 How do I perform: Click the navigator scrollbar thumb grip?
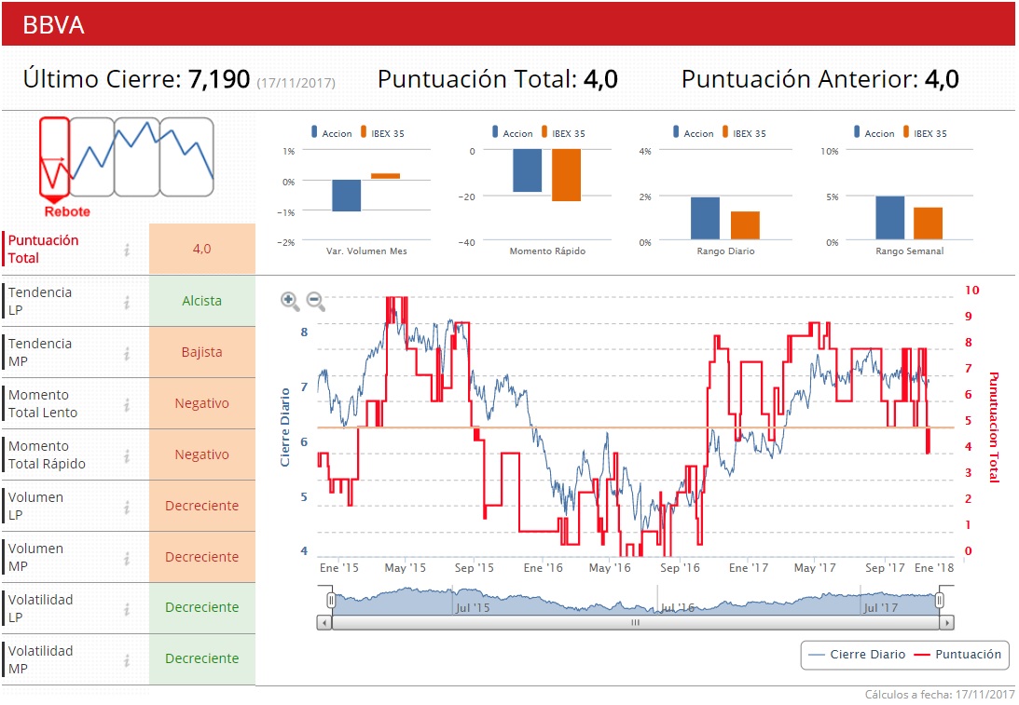[636, 623]
